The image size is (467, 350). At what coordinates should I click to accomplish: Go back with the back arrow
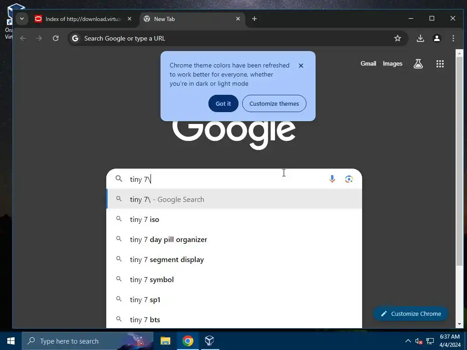(23, 38)
